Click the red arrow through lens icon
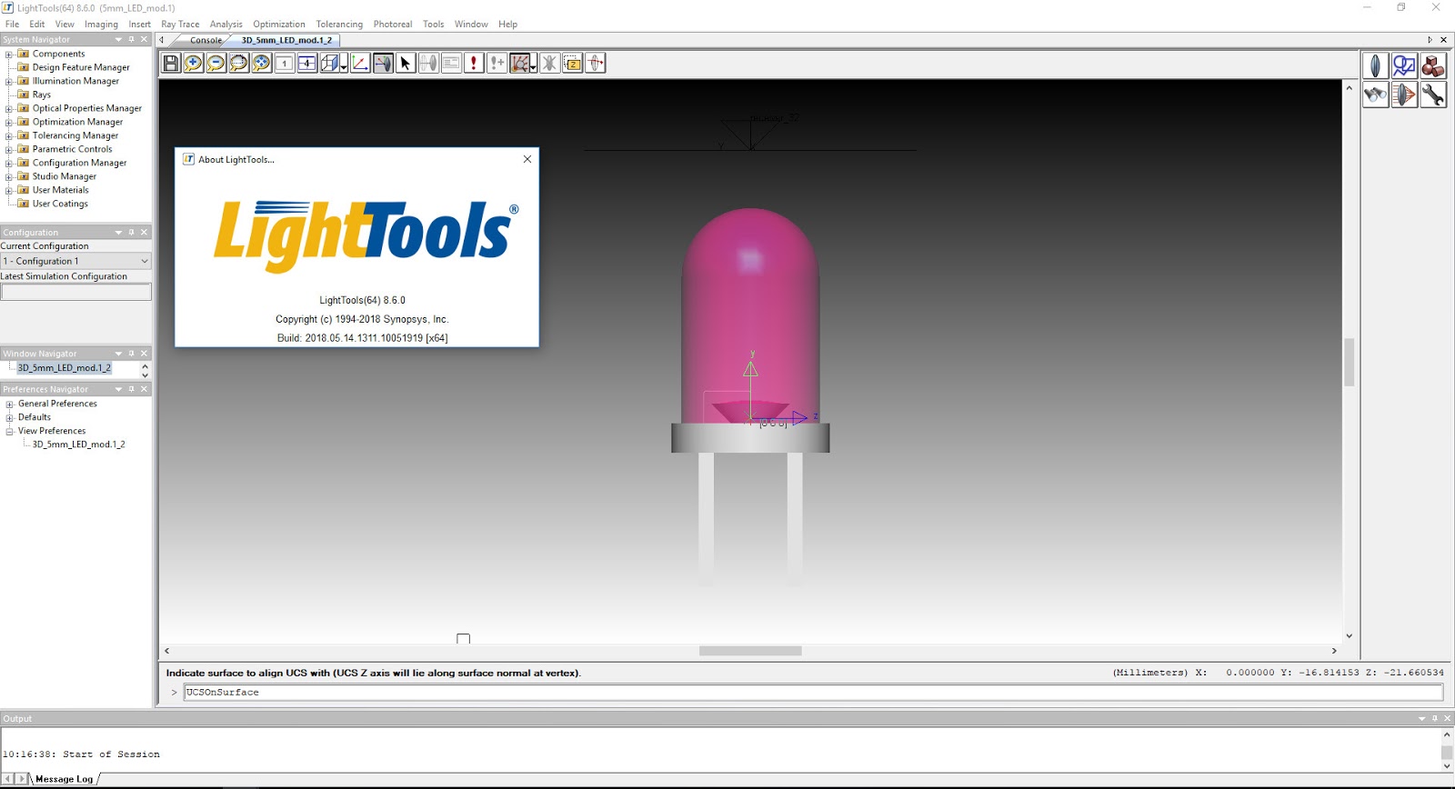This screenshot has width=1455, height=789. pyautogui.click(x=595, y=63)
